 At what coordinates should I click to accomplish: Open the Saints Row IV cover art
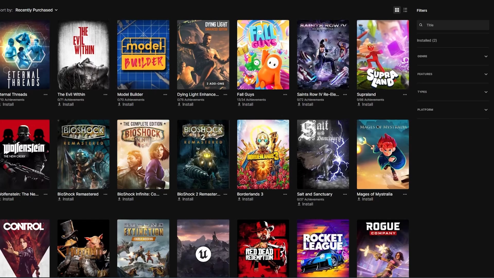pos(323,55)
